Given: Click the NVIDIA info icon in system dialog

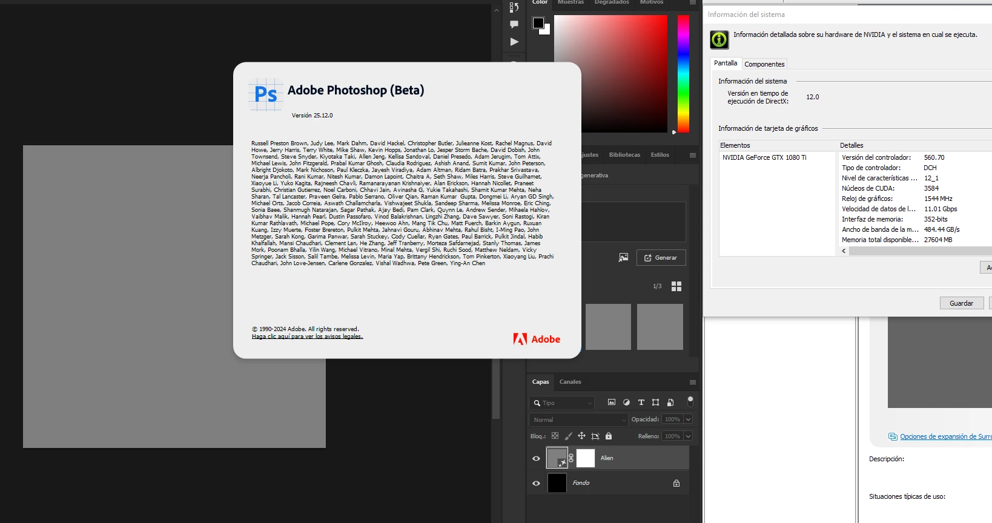Looking at the screenshot, I should coord(719,39).
